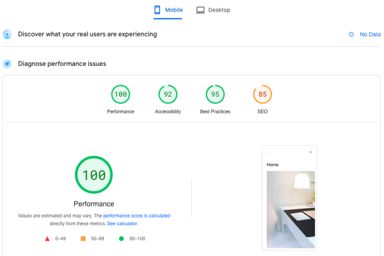
Task: Switch to the Mobile tab
Action: click(x=168, y=10)
